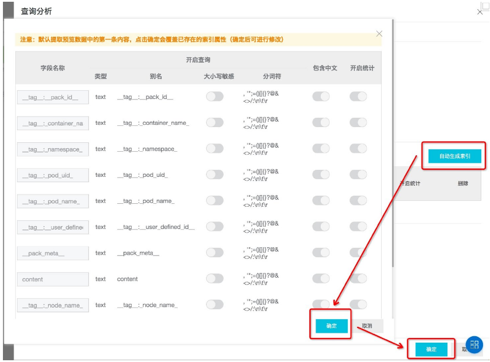
Task: Edit the __pack_meta__ field name input
Action: (53, 253)
